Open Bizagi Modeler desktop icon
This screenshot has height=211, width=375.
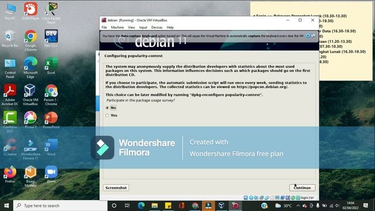coord(30,176)
